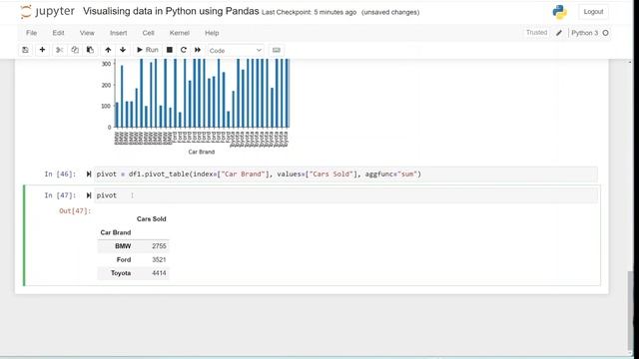The width and height of the screenshot is (639, 359).
Task: Click the Trusted notebook indicator
Action: pyautogui.click(x=536, y=33)
